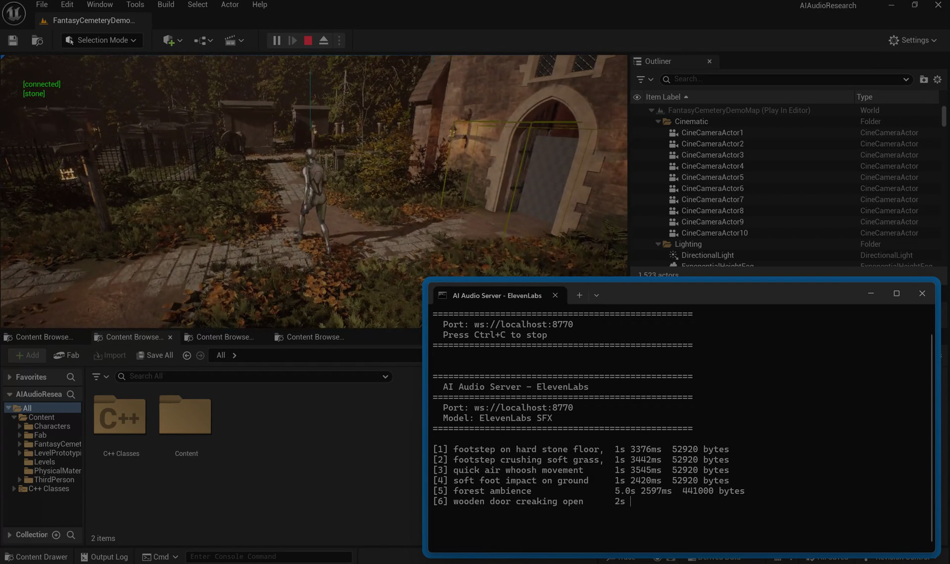The image size is (950, 564).
Task: Save the current level with the floppy icon
Action: point(13,41)
